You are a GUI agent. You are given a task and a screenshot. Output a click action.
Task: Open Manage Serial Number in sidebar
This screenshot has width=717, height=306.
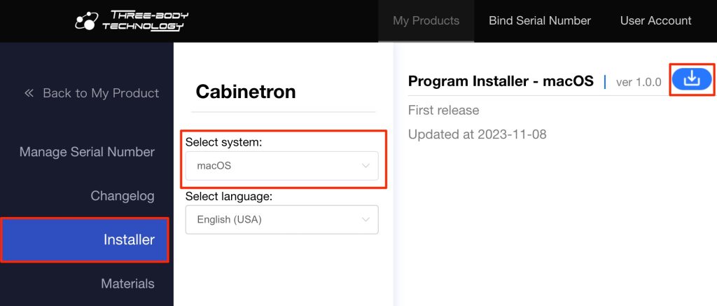coord(87,152)
